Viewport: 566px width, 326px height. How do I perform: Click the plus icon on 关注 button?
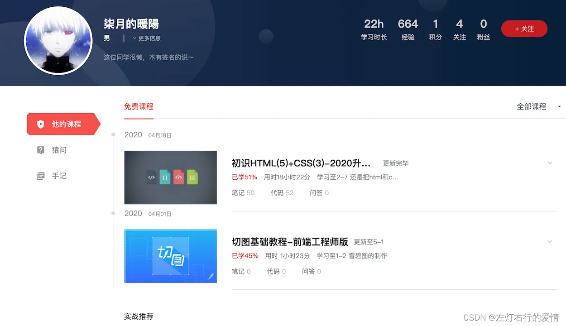click(517, 29)
